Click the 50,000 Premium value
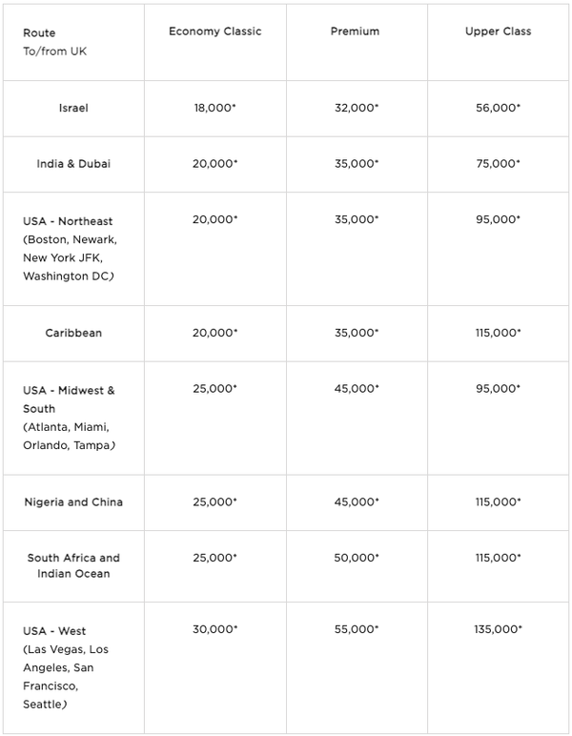 tap(355, 559)
